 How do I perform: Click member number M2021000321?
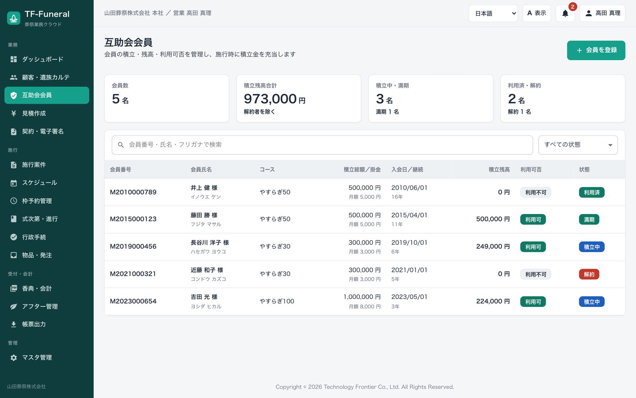tap(133, 274)
